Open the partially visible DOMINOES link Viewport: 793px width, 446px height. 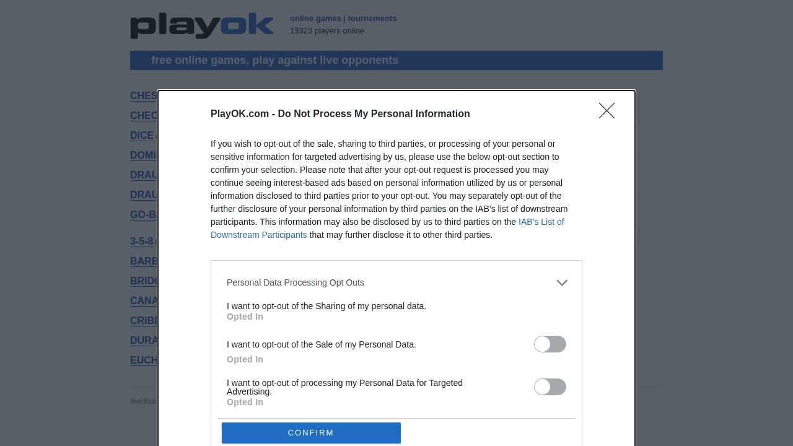click(143, 155)
